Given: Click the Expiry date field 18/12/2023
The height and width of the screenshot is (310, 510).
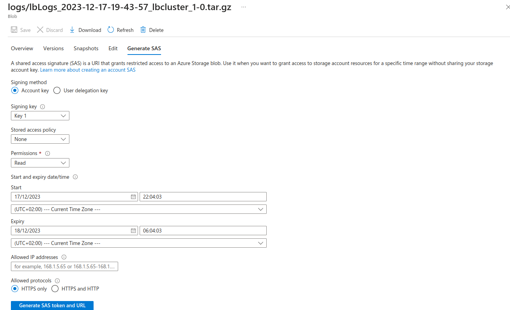Looking at the screenshot, I should point(74,231).
